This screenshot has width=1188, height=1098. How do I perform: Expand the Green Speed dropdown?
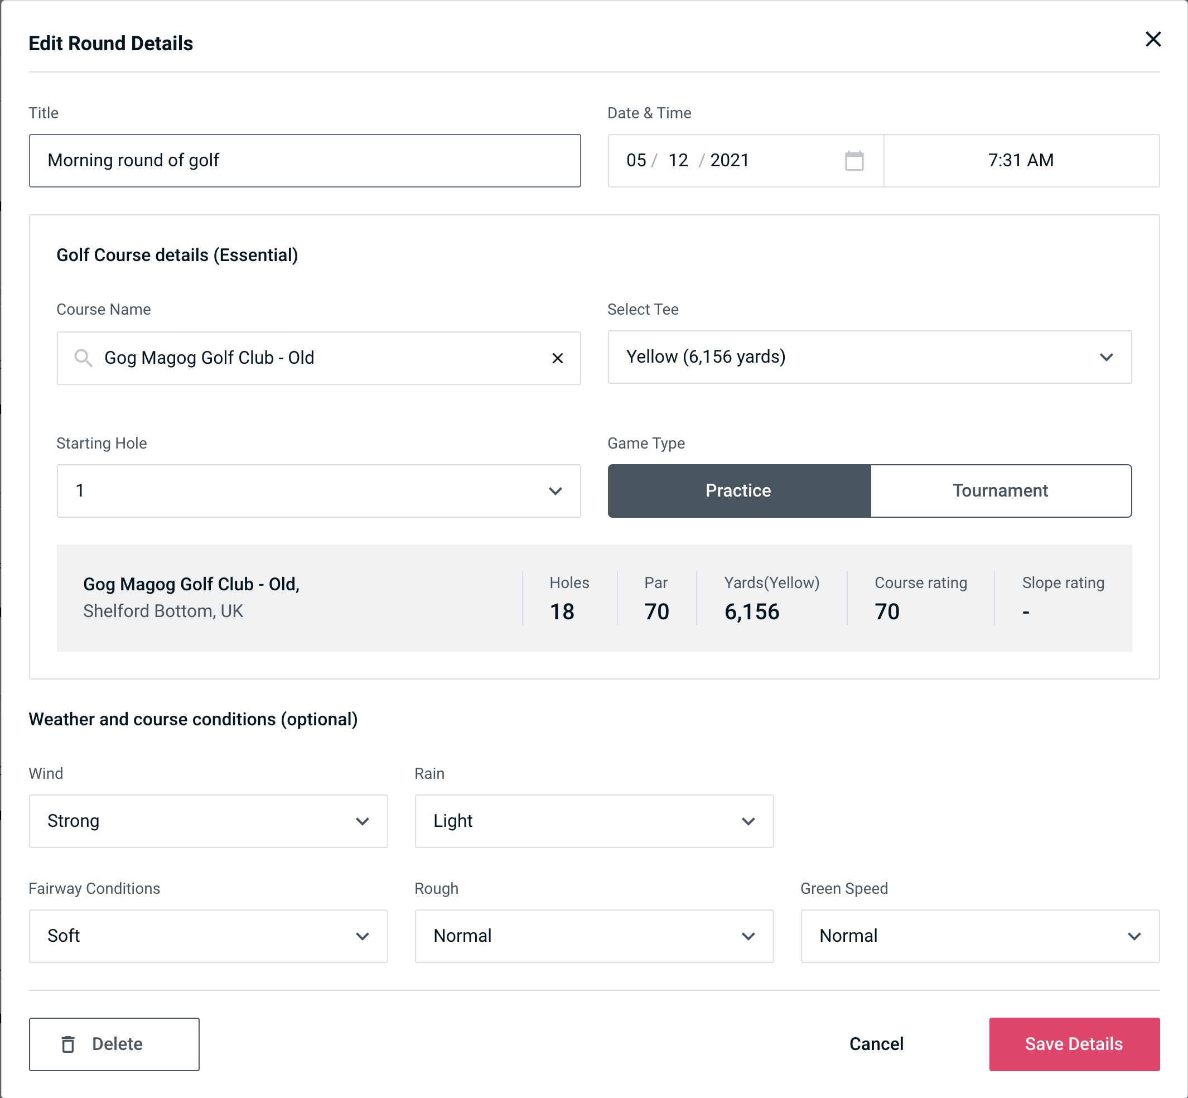(x=979, y=936)
